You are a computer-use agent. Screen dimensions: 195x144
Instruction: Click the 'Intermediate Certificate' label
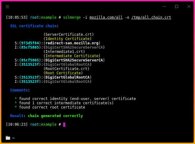[x=72, y=56]
